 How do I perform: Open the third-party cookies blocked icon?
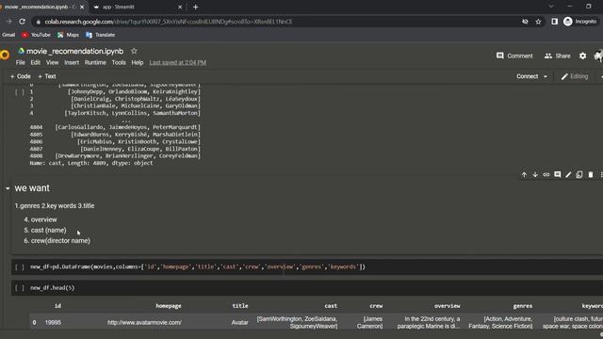click(x=525, y=22)
